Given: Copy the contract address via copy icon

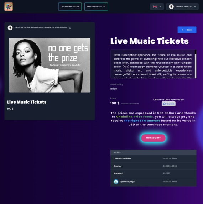Looking at the screenshot, I should click(x=70, y=28).
